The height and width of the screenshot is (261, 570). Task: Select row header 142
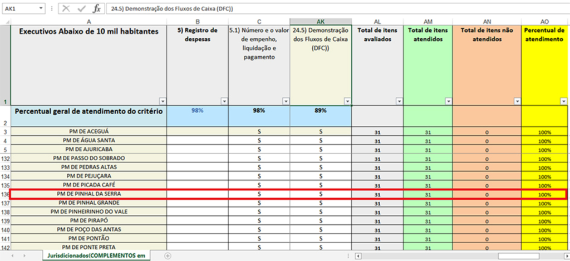(6, 248)
